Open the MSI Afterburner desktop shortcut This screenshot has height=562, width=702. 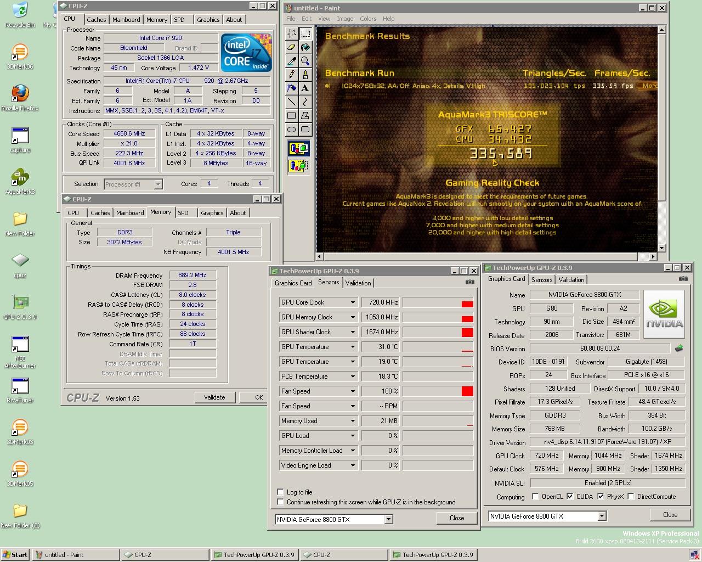click(20, 352)
